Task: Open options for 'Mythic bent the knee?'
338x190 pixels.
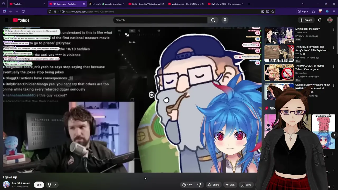Action: pos(334,29)
